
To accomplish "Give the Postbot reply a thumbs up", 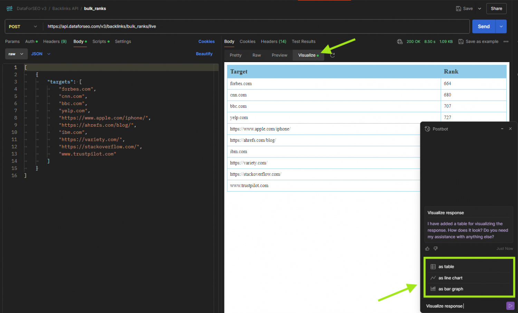I will pos(427,248).
